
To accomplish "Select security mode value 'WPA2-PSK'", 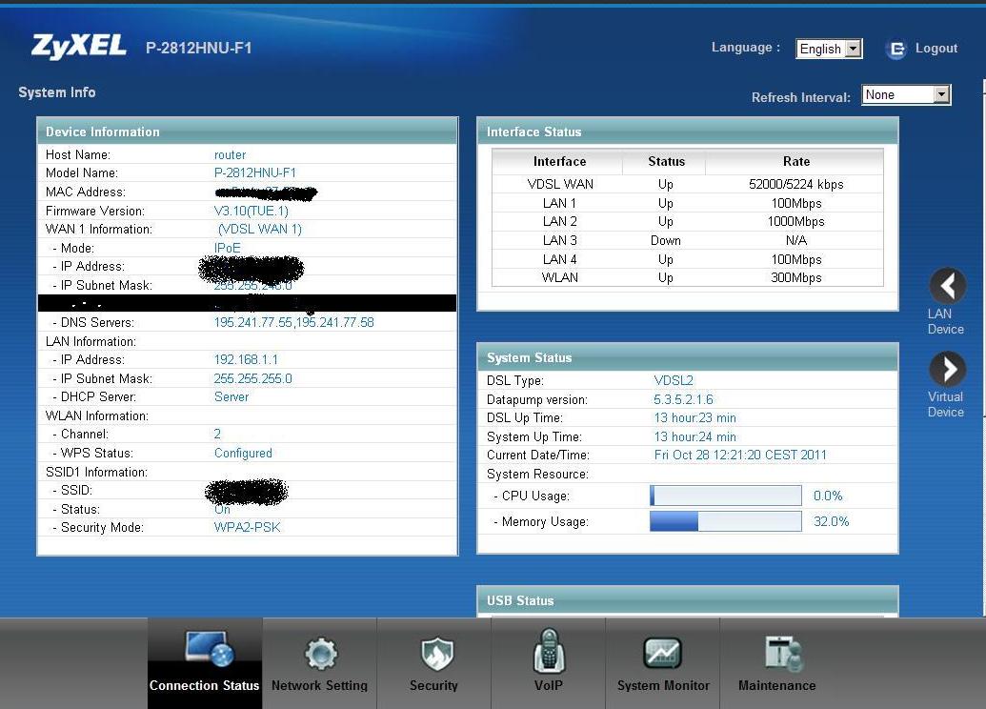I will (x=247, y=527).
